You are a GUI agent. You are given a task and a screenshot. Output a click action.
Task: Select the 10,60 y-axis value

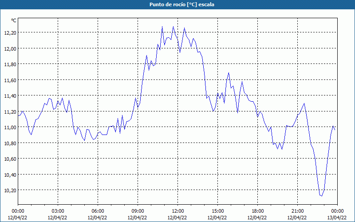10,159
